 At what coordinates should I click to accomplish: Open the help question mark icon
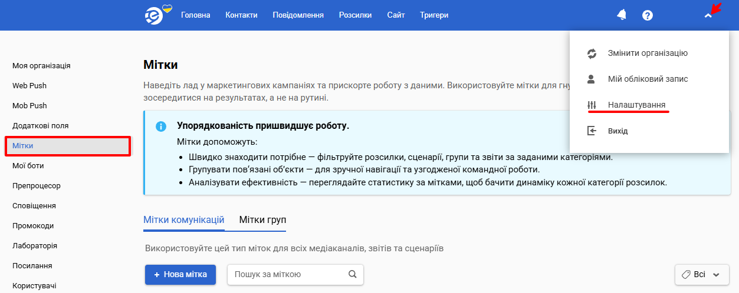[x=648, y=15]
